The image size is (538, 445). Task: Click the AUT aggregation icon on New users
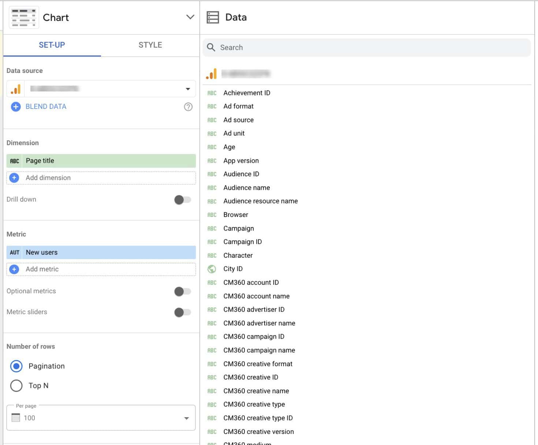click(x=15, y=253)
